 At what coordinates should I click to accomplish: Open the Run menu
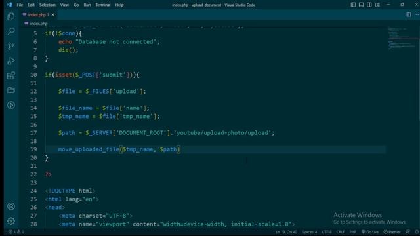point(87,5)
